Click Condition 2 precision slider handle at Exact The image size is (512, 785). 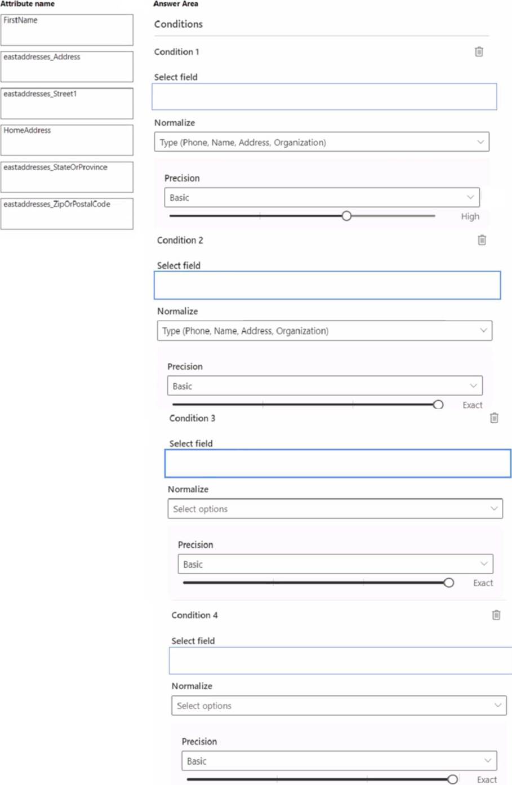coord(438,405)
